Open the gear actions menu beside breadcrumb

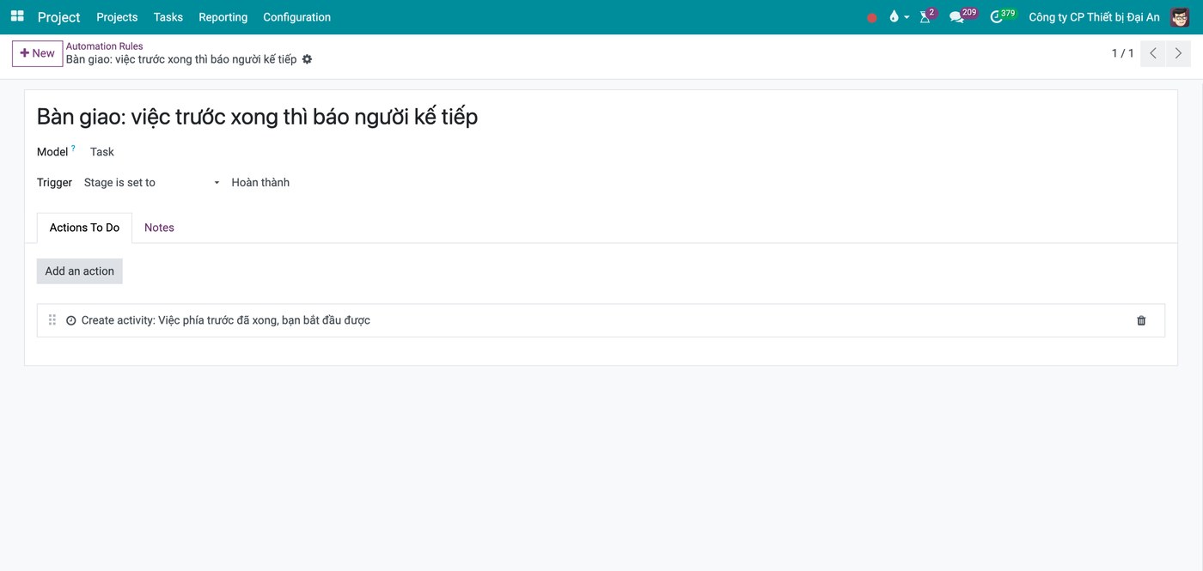coord(308,59)
